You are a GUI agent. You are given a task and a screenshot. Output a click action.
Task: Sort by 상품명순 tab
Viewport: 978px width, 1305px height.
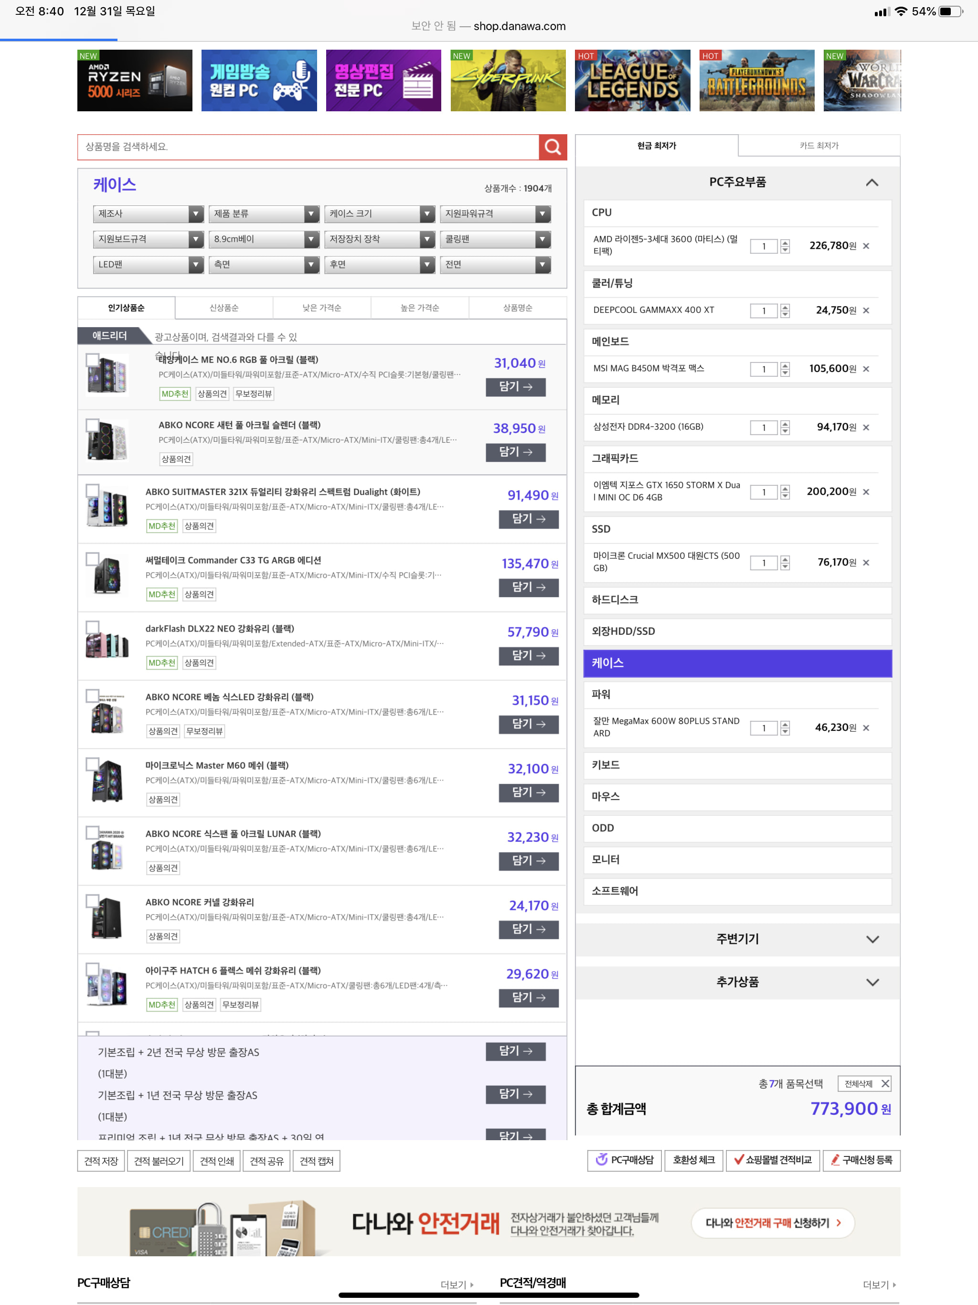tap(518, 308)
